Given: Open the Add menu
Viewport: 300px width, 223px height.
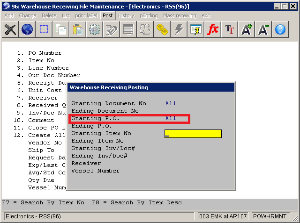Looking at the screenshot, I should point(9,15).
